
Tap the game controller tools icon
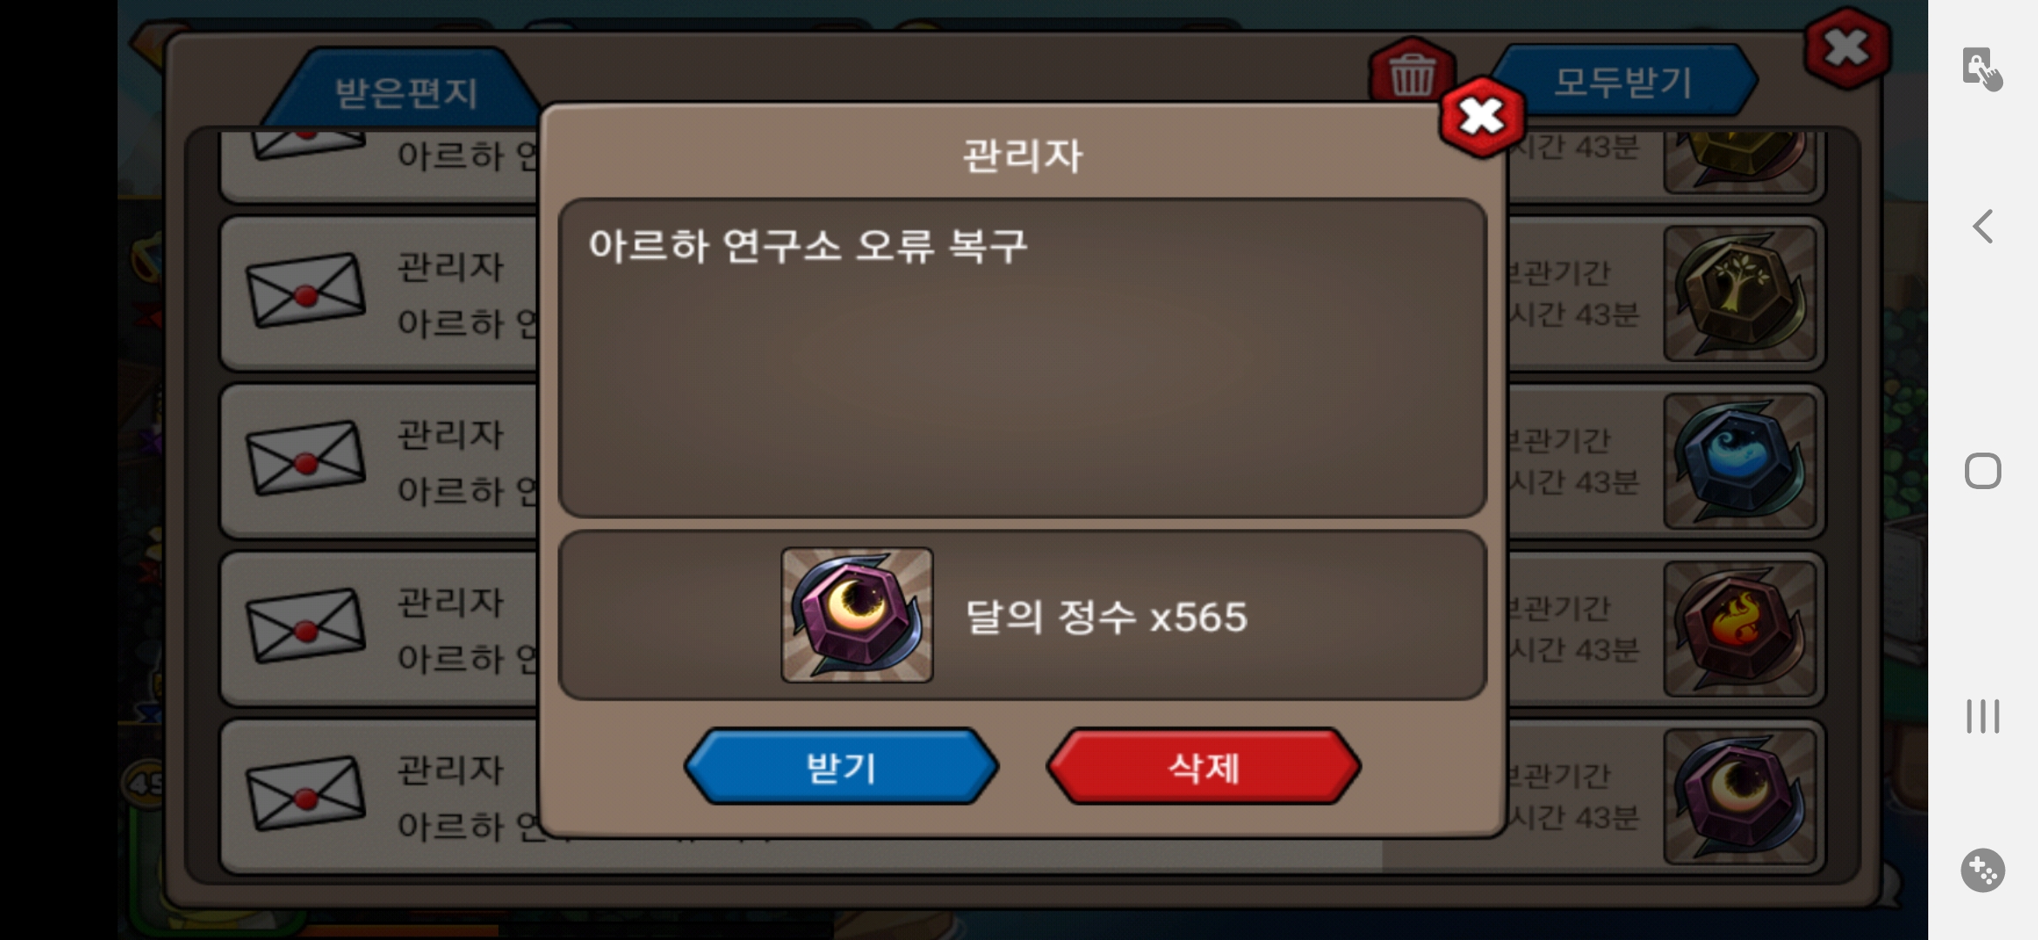(1983, 869)
